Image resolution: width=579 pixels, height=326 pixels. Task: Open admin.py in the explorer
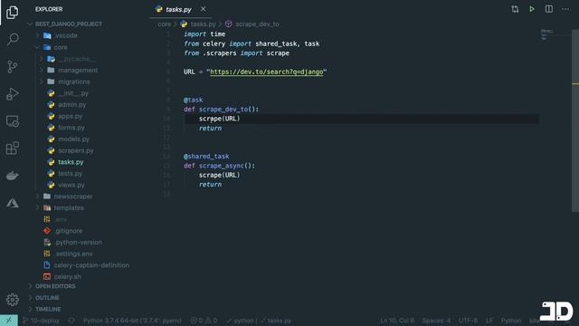pos(71,105)
